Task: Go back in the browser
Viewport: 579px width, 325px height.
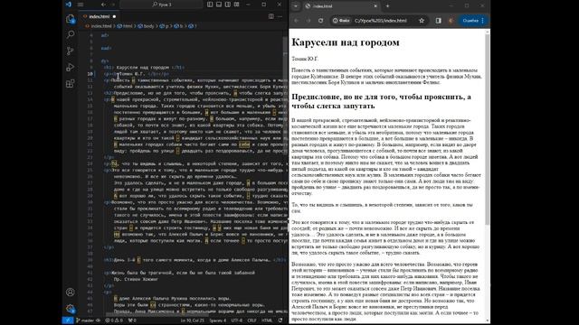Action: coord(297,21)
